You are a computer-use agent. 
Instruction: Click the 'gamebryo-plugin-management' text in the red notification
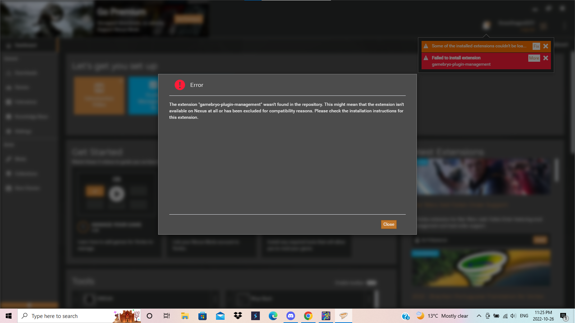461,64
